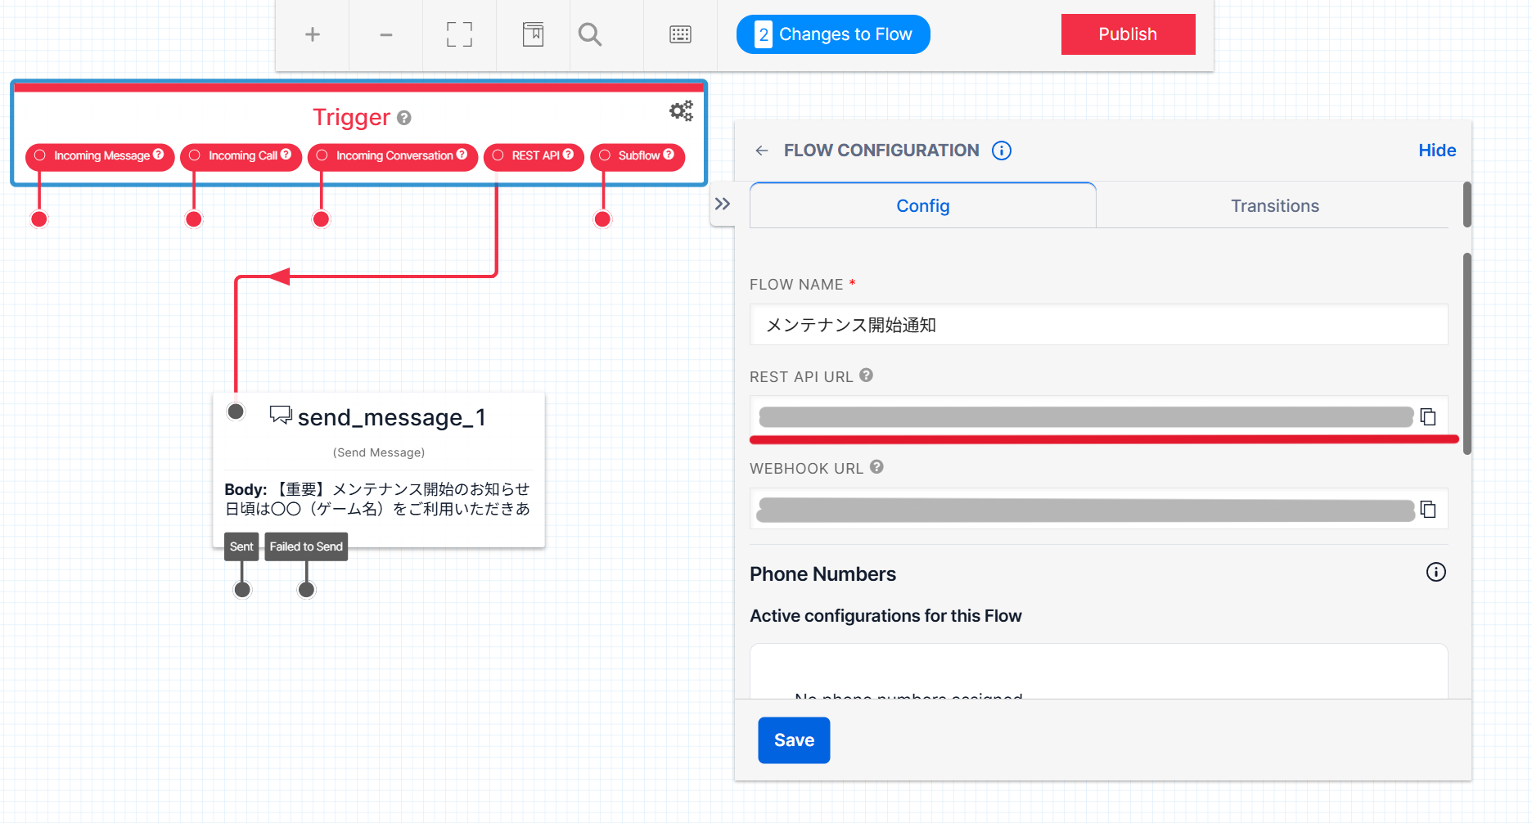Viewport: 1532px width, 823px height.
Task: Collapse the side panel with the chevron
Action: [723, 204]
